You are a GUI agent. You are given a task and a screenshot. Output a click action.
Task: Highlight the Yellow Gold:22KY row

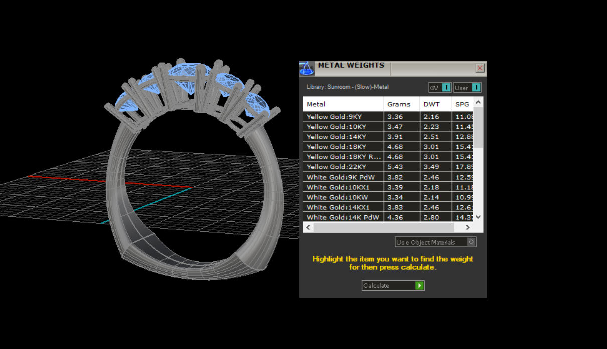pyautogui.click(x=343, y=167)
